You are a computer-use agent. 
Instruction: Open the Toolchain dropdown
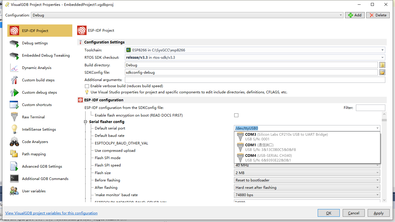point(255,50)
